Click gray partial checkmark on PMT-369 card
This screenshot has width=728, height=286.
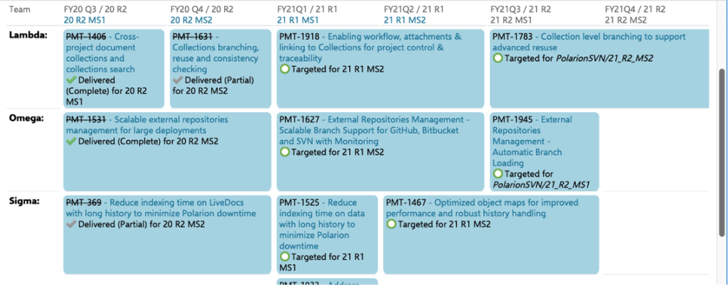[71, 224]
